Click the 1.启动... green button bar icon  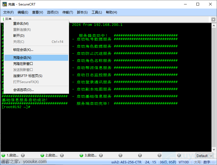click(3, 155)
